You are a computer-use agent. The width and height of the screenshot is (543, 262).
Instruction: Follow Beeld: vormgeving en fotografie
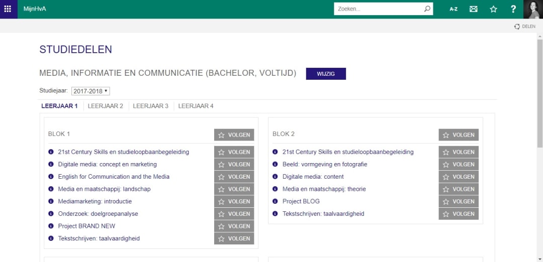pyautogui.click(x=459, y=165)
